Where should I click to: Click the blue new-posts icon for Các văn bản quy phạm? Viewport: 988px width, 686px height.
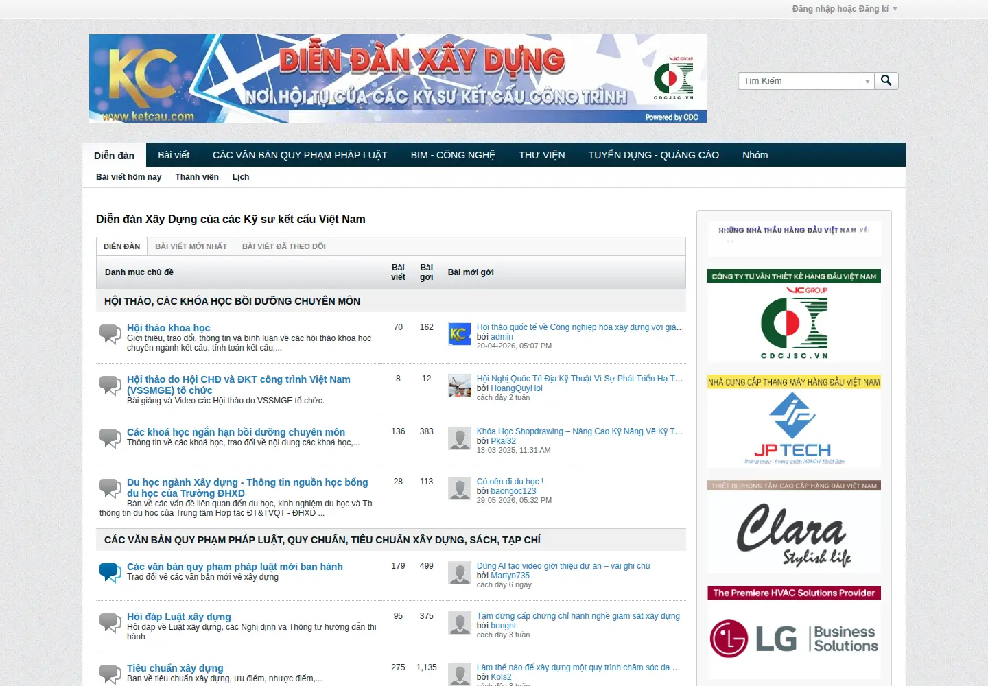coord(110,573)
